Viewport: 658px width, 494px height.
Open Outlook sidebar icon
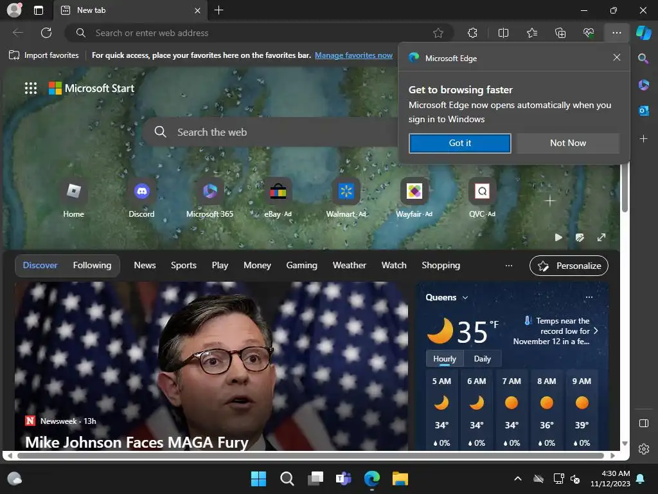(643, 111)
